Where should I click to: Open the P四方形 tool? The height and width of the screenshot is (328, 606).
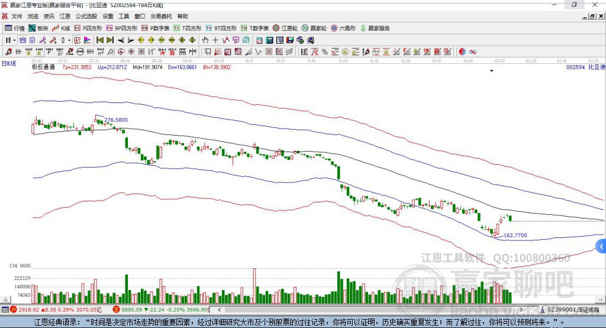coord(88,28)
